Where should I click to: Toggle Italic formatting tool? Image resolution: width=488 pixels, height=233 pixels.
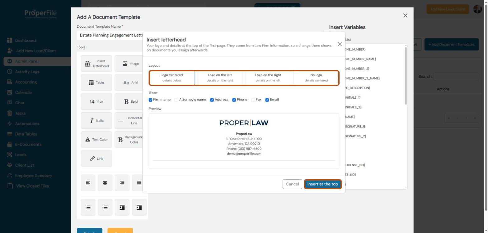[x=96, y=120]
